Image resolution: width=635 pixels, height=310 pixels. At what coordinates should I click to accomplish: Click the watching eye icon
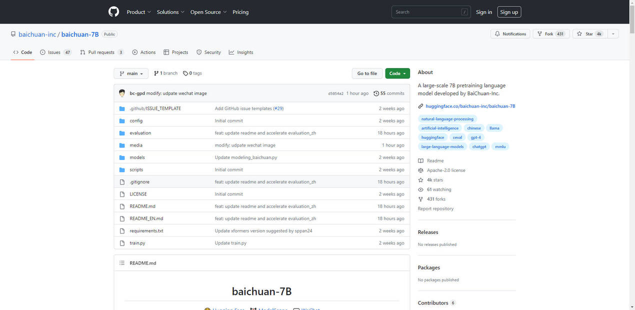[420, 189]
